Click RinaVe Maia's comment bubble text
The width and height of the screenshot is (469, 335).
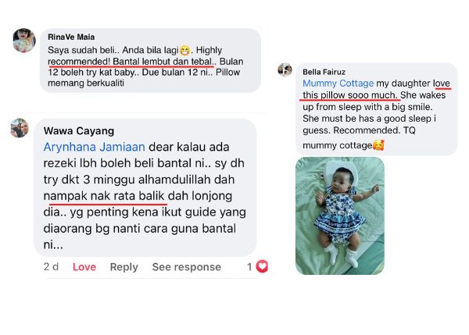pyautogui.click(x=145, y=66)
